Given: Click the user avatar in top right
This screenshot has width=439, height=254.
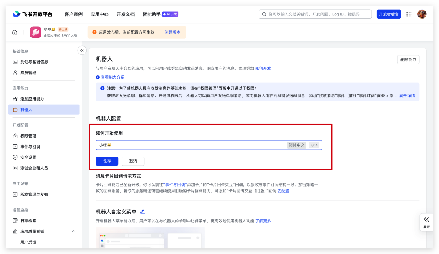Looking at the screenshot, I should tap(422, 14).
